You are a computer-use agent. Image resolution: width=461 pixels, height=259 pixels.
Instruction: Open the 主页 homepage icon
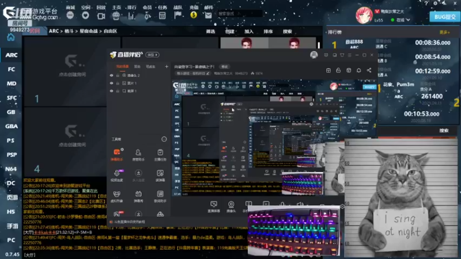[116, 16]
